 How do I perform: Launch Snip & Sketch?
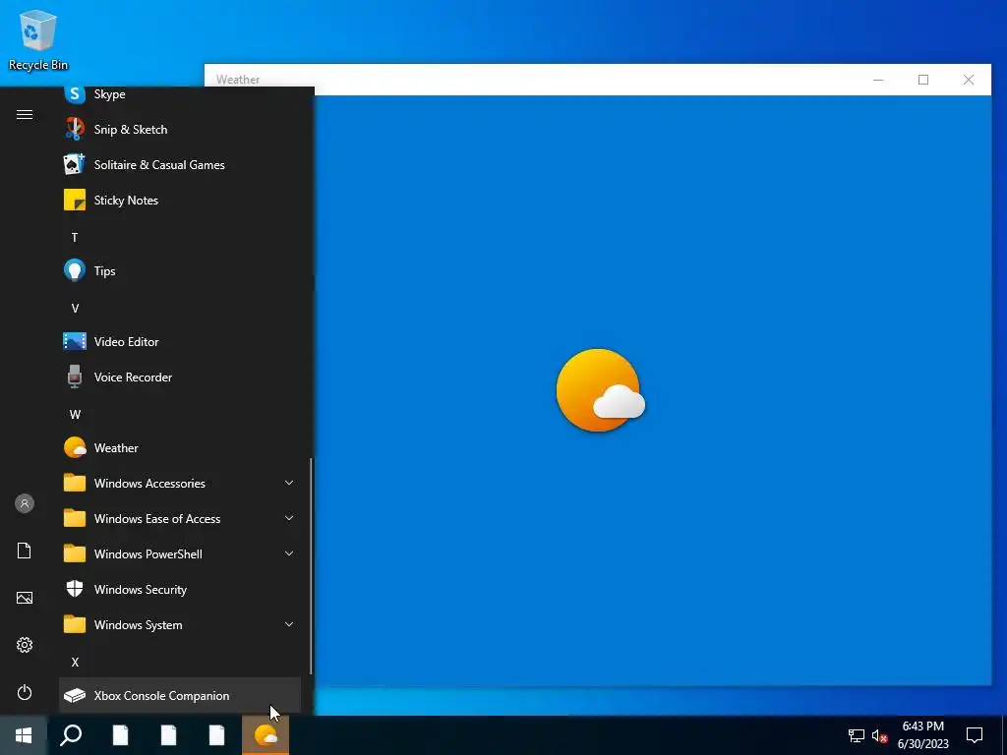(x=180, y=130)
